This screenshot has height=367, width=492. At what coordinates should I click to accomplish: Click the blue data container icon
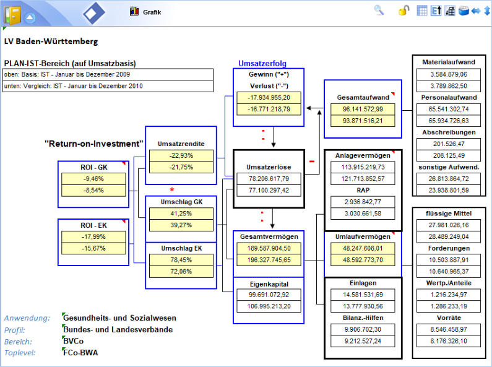463,11
